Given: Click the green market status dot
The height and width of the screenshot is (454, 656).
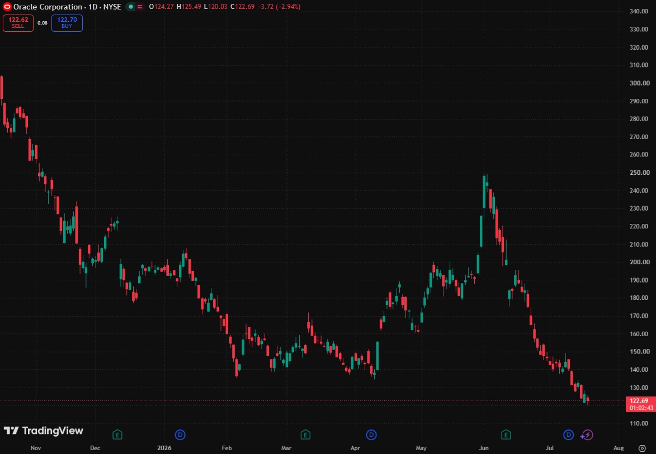Looking at the screenshot, I should coord(131,7).
